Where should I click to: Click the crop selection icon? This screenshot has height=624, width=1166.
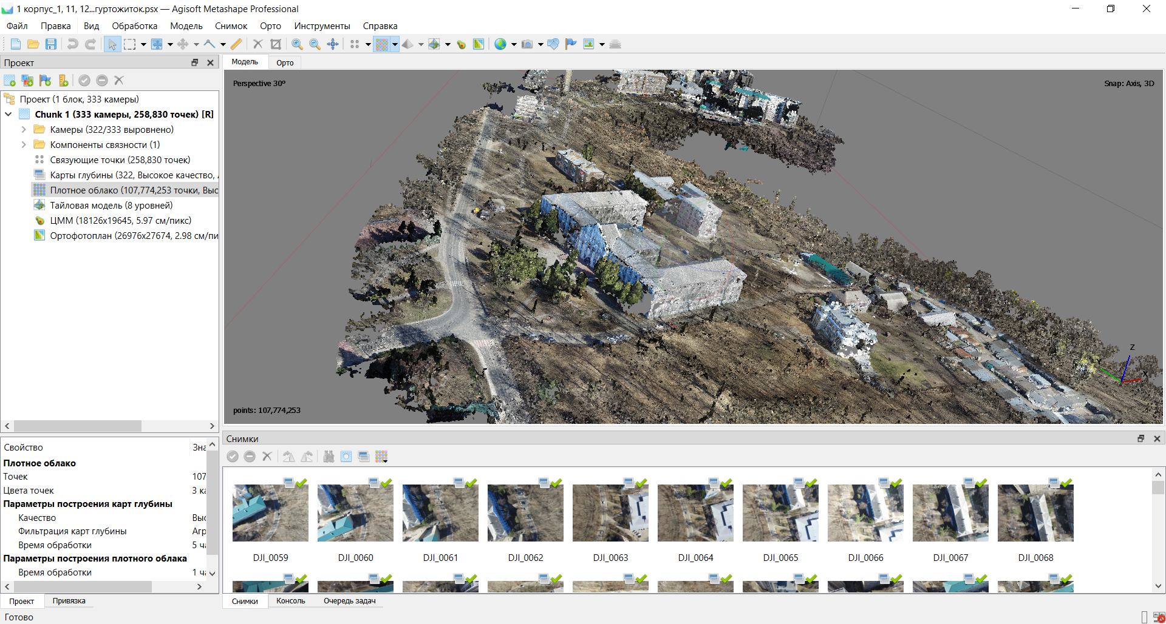(x=276, y=44)
